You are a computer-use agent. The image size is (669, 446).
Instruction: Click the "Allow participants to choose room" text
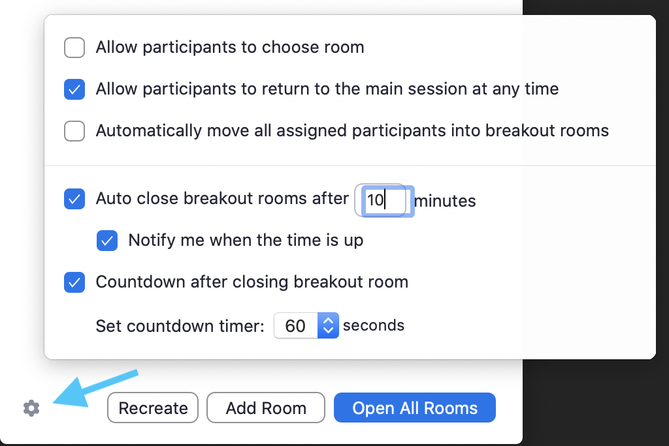point(230,47)
